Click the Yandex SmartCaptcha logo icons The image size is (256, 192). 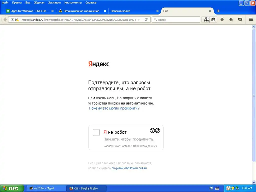point(155,130)
